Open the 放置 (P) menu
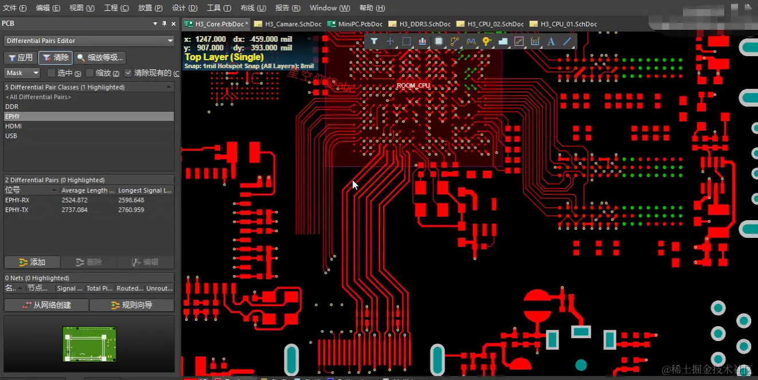The width and height of the screenshot is (758, 380). (x=150, y=8)
